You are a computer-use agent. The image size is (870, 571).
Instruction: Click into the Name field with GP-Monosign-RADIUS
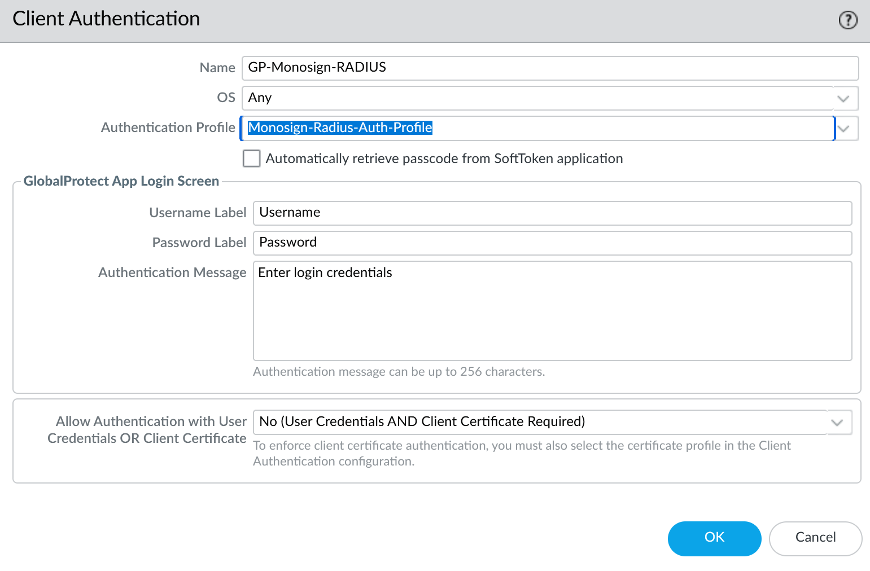[549, 68]
